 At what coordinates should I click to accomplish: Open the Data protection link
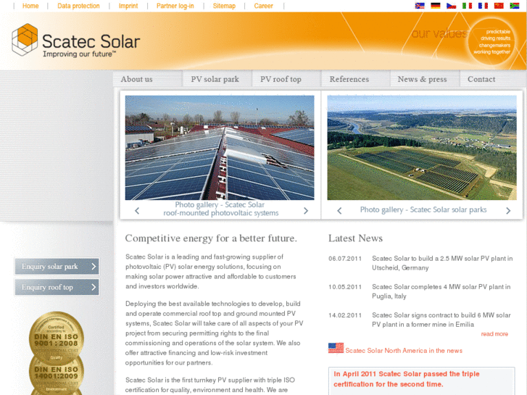pos(78,6)
